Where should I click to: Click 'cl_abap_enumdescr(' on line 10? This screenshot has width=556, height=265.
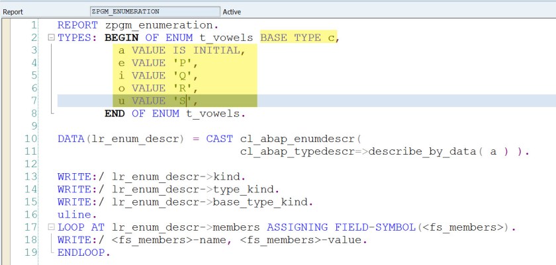[x=301, y=139]
